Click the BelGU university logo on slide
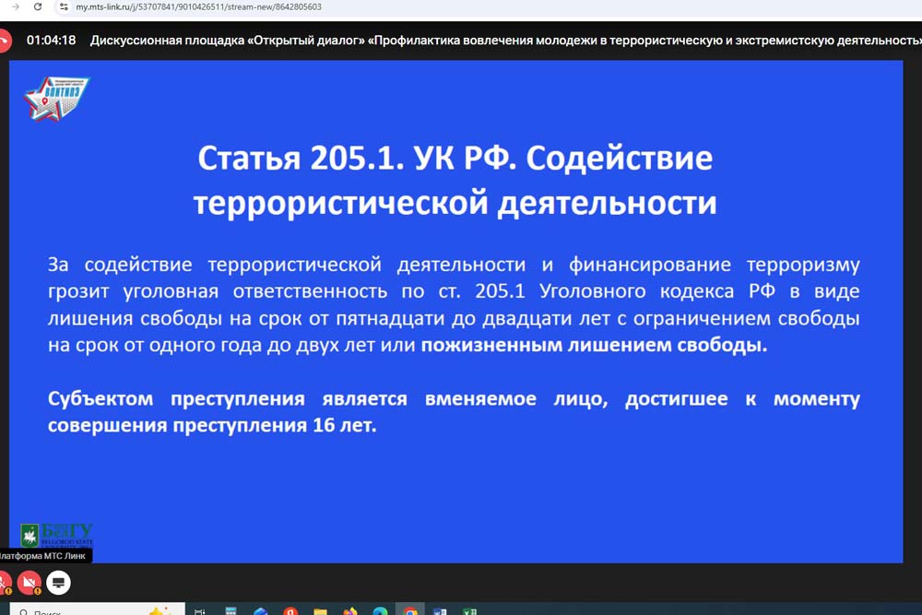Image resolution: width=922 pixels, height=615 pixels. tap(57, 535)
